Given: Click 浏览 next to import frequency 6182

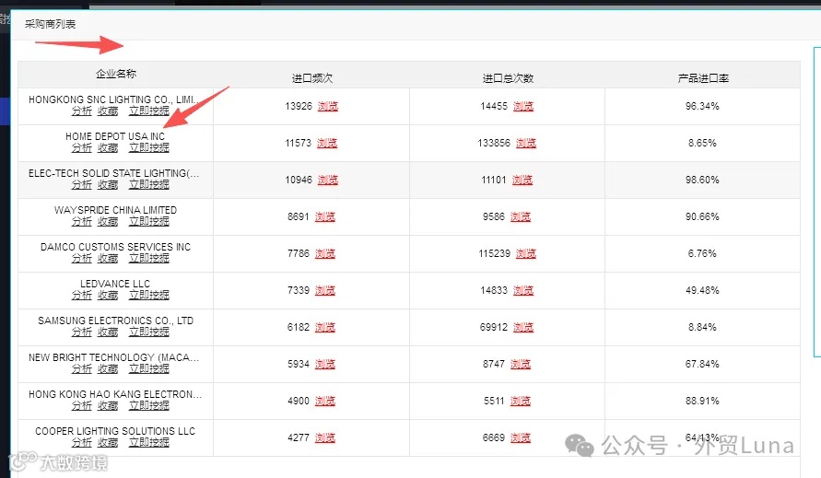Looking at the screenshot, I should coord(325,327).
